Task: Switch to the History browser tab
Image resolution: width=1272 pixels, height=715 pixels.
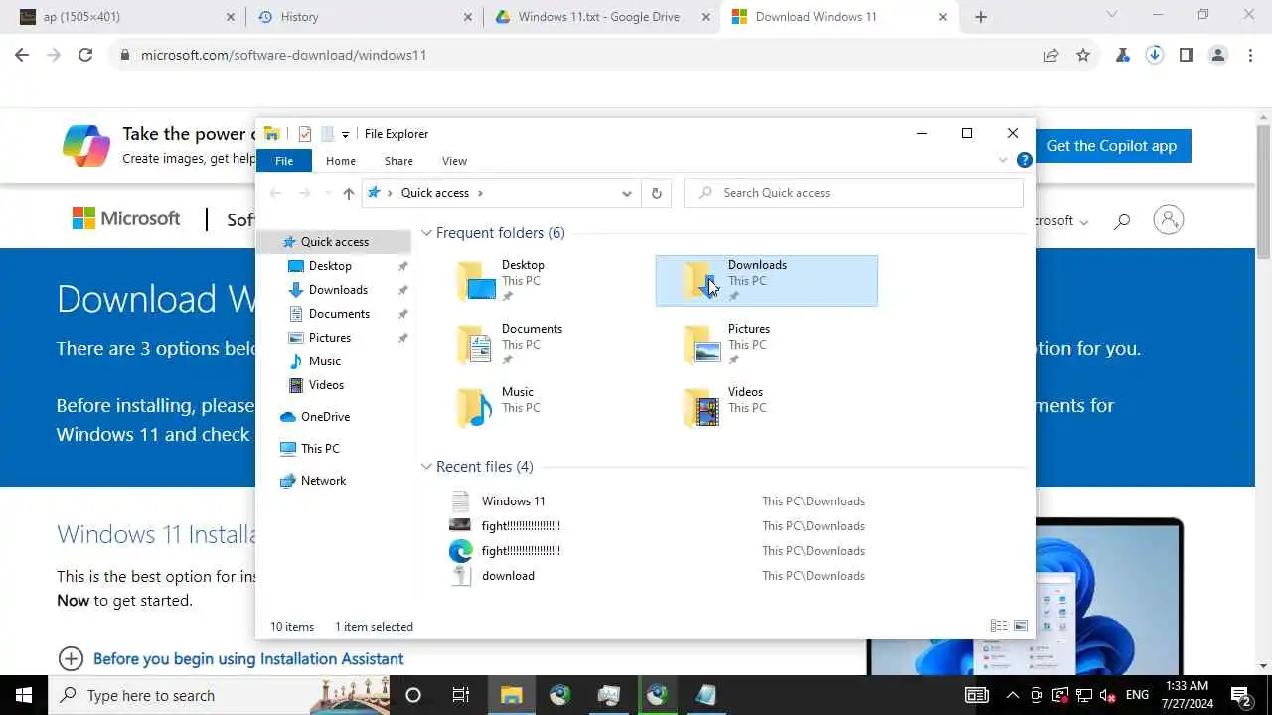Action: point(366,17)
